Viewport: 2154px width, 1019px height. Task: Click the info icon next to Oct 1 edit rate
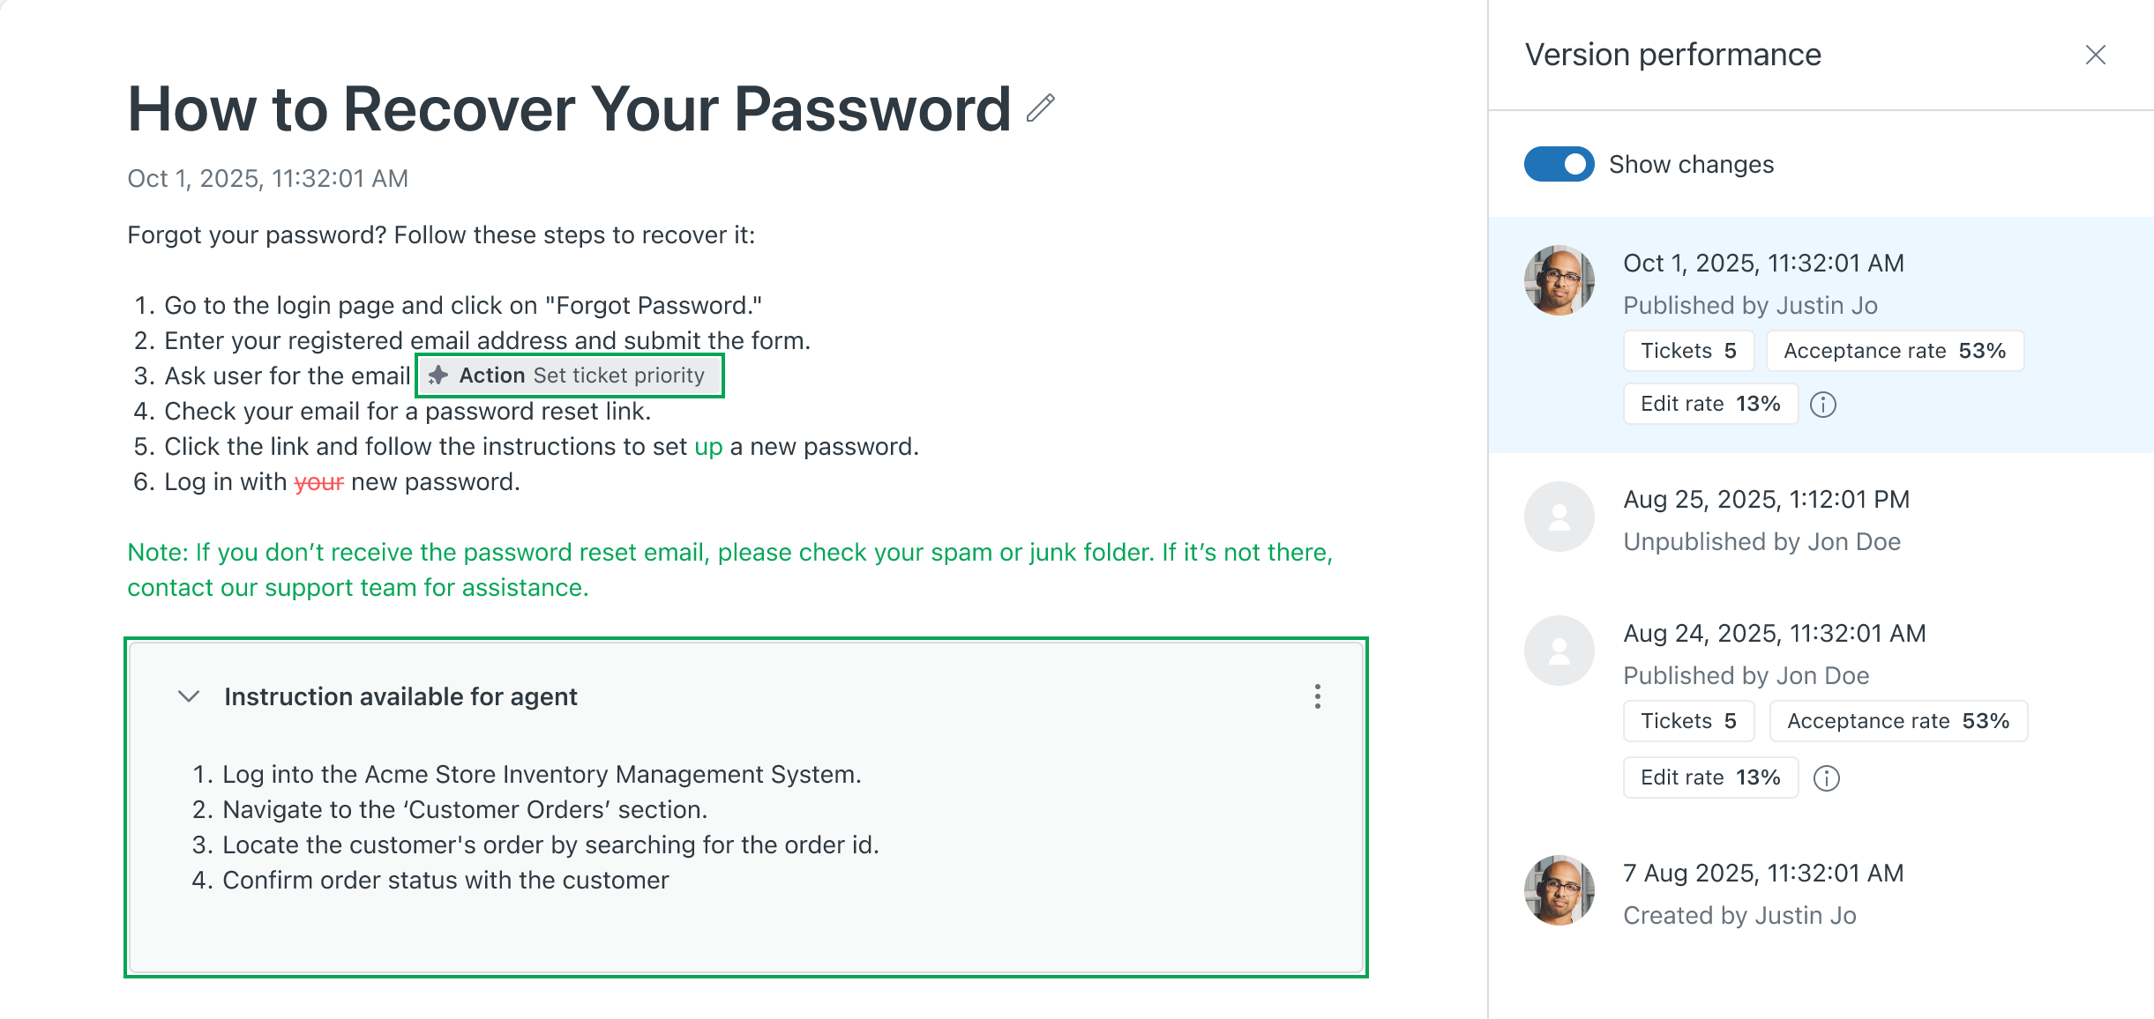pos(1823,405)
